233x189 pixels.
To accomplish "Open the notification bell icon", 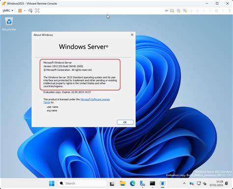I will [x=227, y=184].
